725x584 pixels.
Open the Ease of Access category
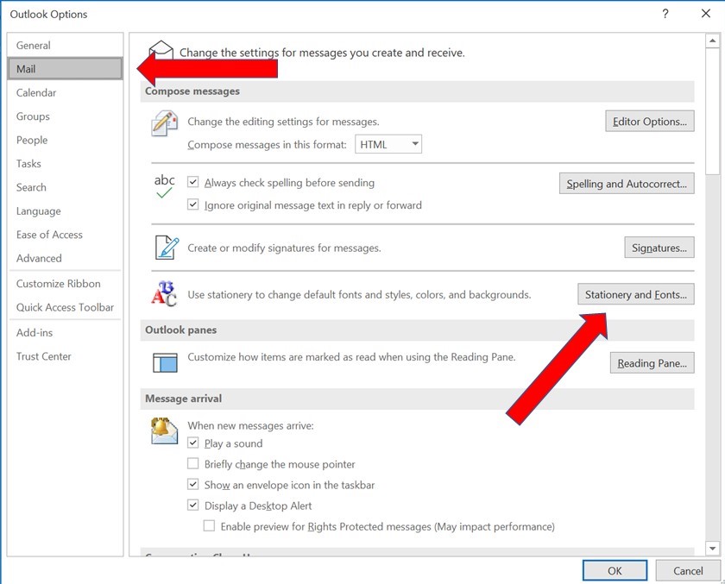click(x=66, y=235)
